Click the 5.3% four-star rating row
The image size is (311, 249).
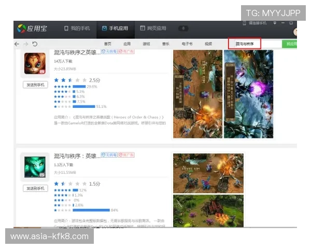coord(69,91)
